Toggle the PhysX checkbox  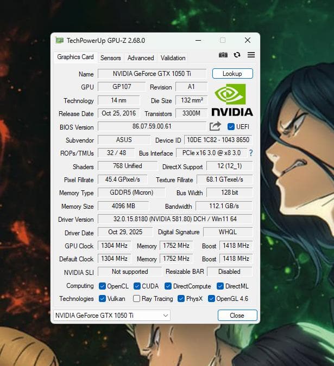coord(181,299)
